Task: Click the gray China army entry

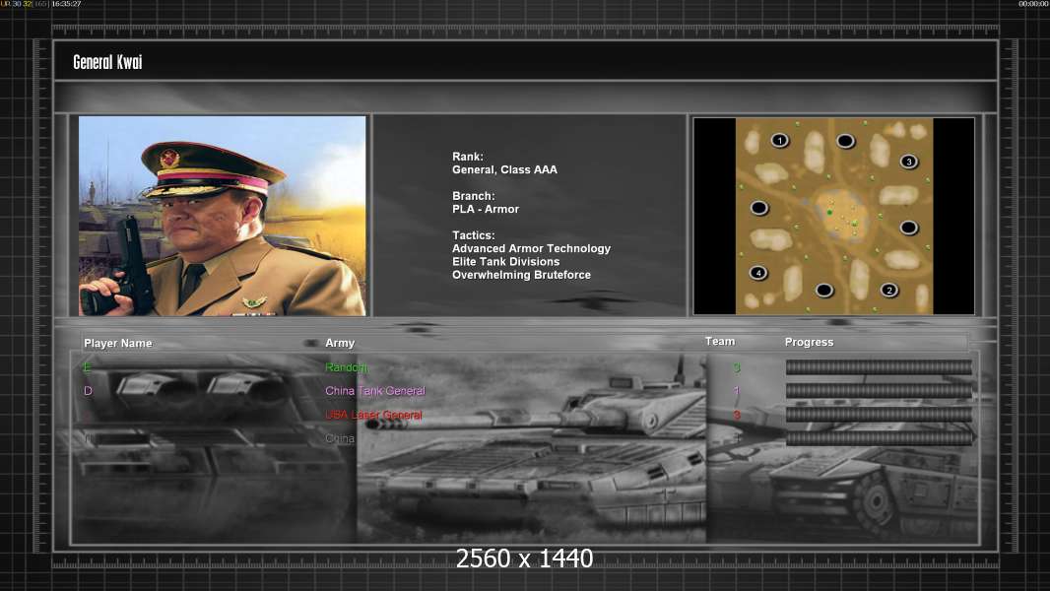Action: point(340,438)
